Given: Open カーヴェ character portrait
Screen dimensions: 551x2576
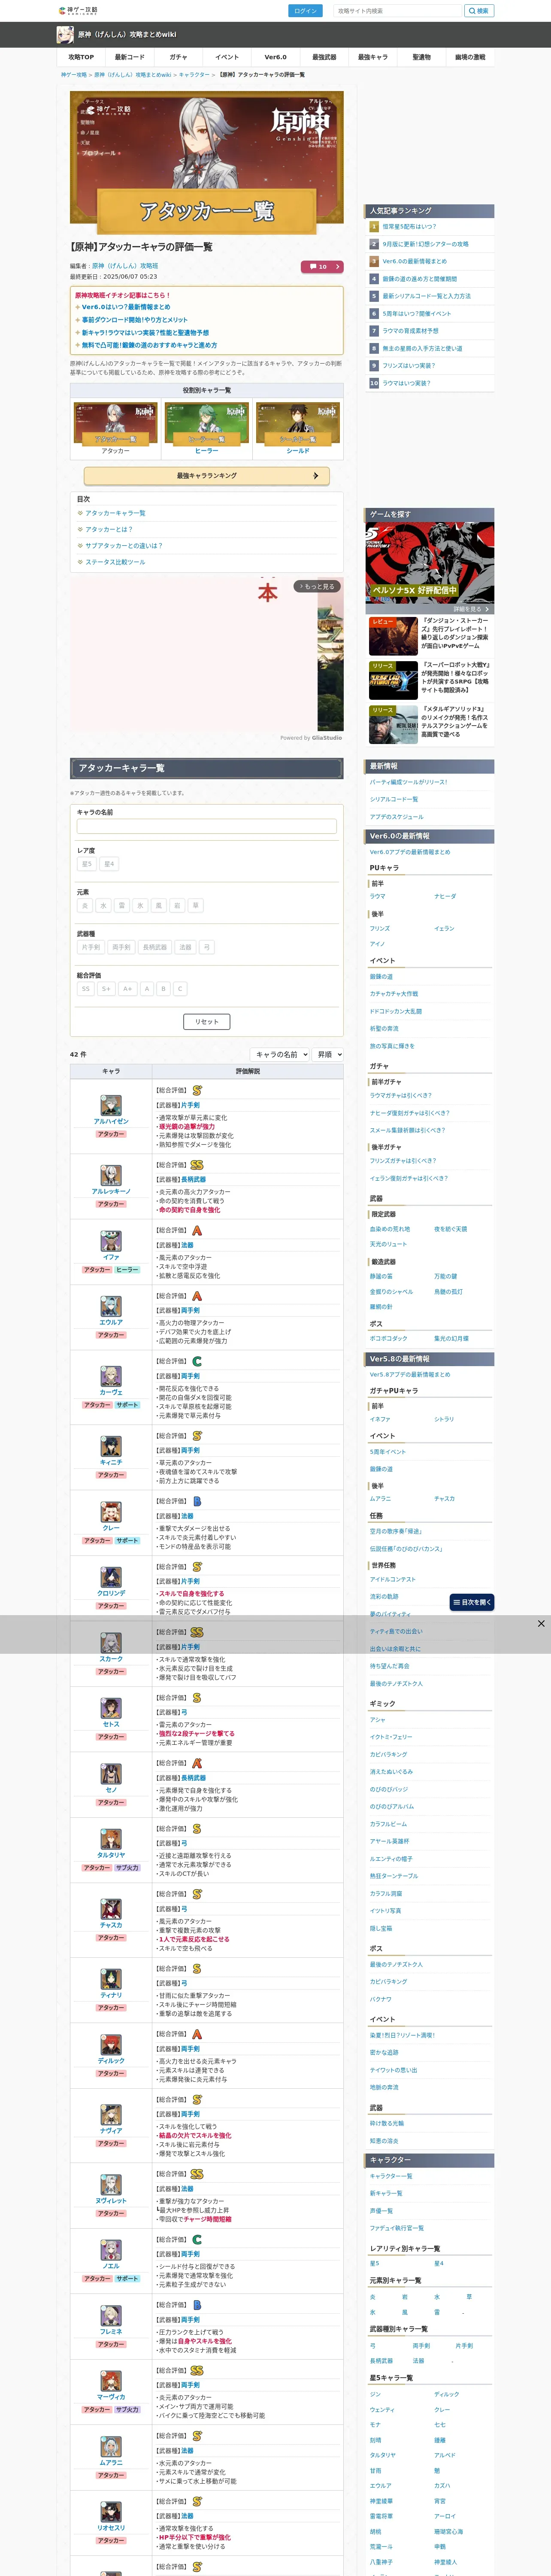Looking at the screenshot, I should (111, 1377).
